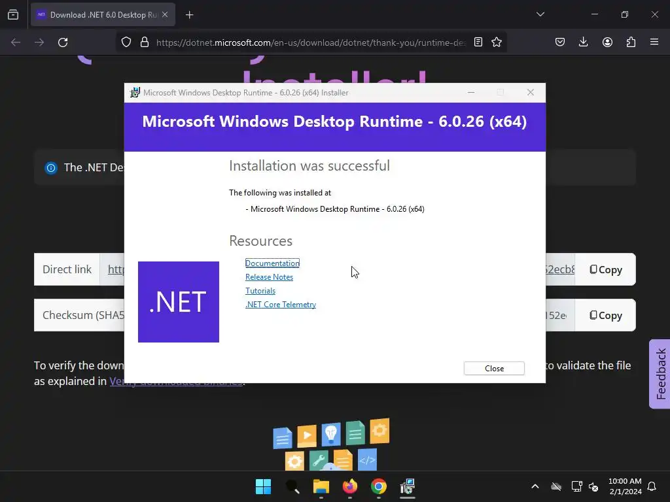Switch to Firefox in the taskbar
The height and width of the screenshot is (502, 670).
coord(350,486)
